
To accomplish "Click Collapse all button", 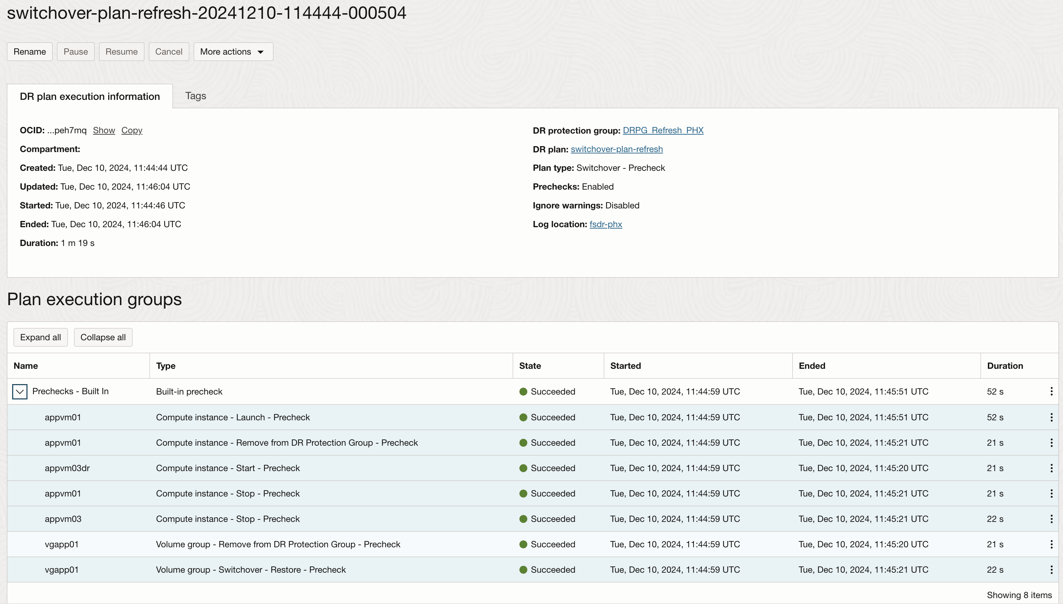I will click(103, 337).
